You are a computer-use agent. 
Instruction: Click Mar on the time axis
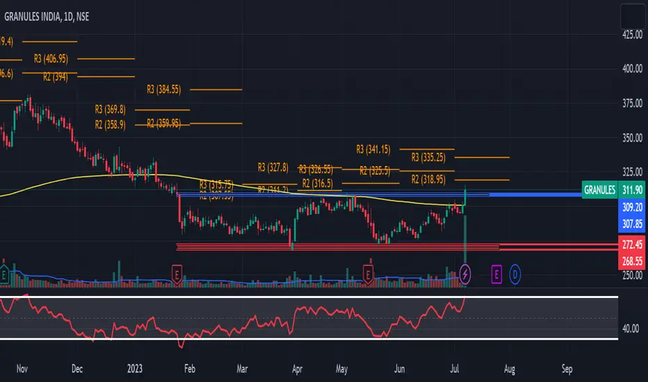pyautogui.click(x=242, y=369)
